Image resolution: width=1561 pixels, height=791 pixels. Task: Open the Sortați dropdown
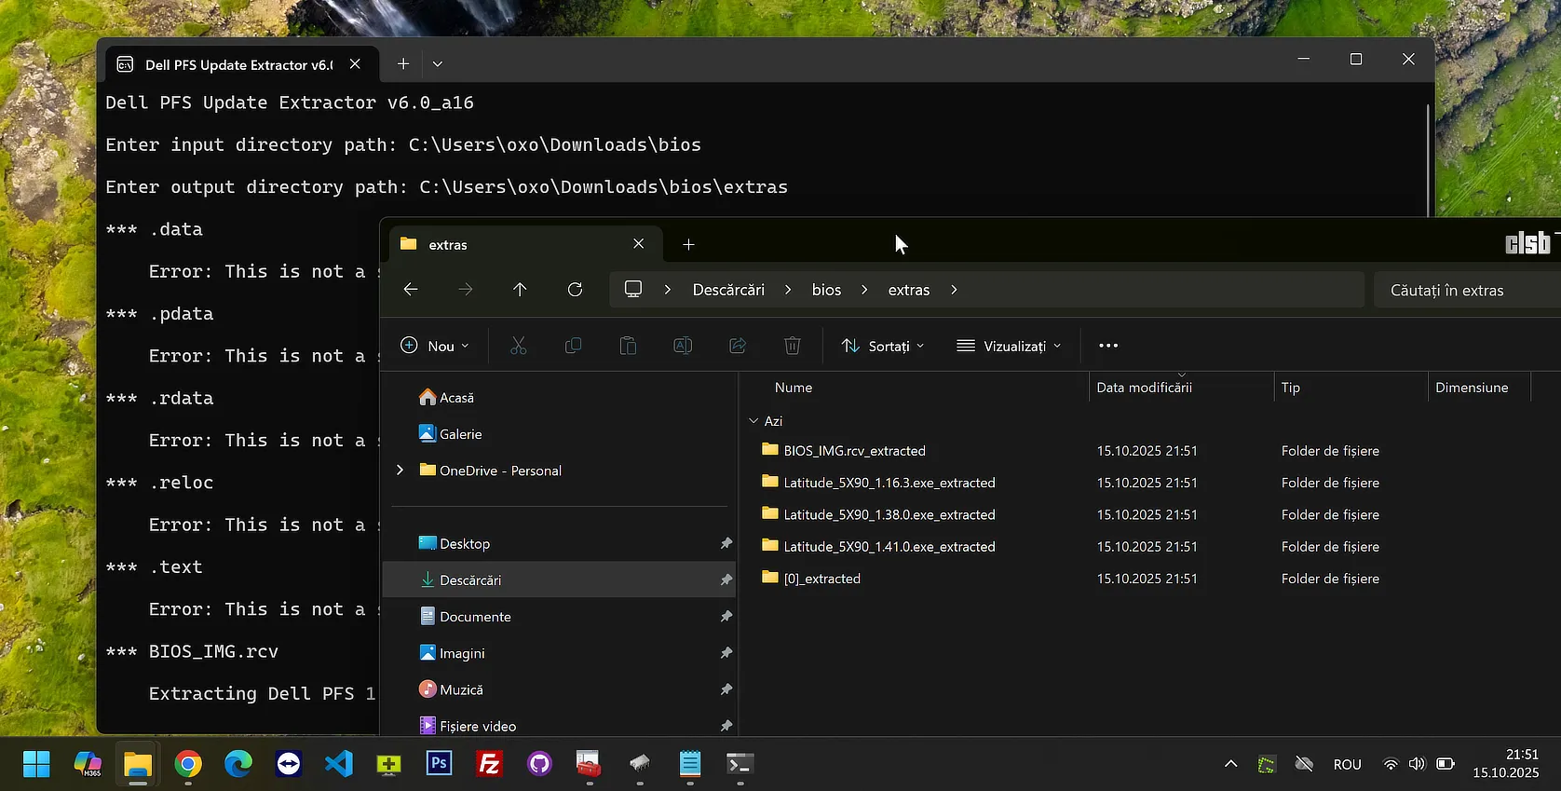(882, 346)
